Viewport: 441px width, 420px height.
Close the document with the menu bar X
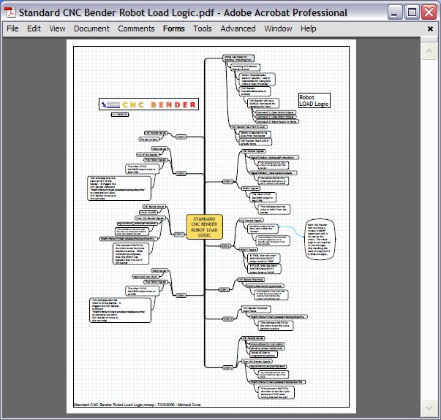(x=429, y=28)
